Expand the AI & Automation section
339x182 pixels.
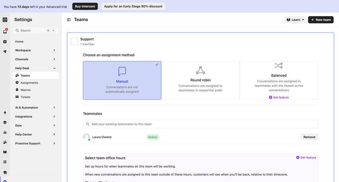[x=35, y=108]
